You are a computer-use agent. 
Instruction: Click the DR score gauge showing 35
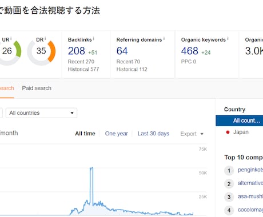click(x=41, y=52)
